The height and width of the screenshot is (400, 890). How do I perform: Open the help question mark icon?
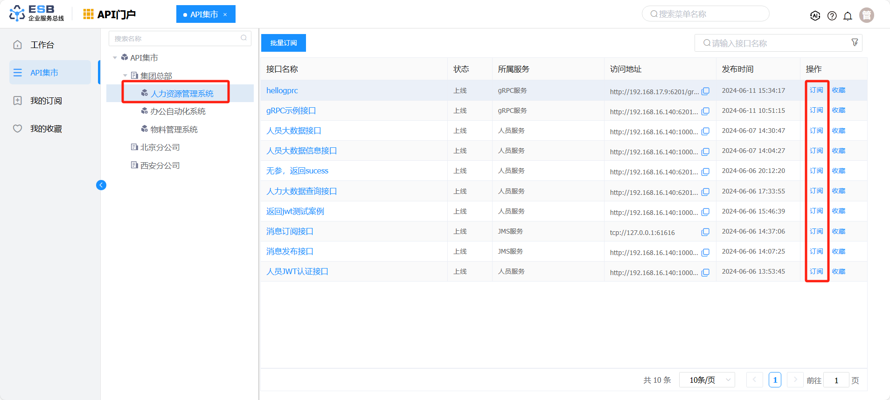click(x=832, y=16)
